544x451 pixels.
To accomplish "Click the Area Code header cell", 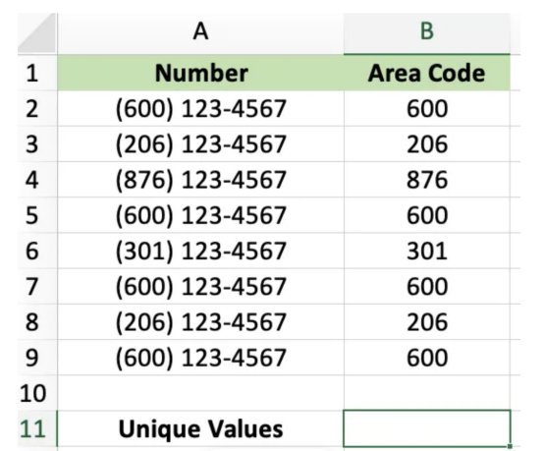I will point(427,73).
